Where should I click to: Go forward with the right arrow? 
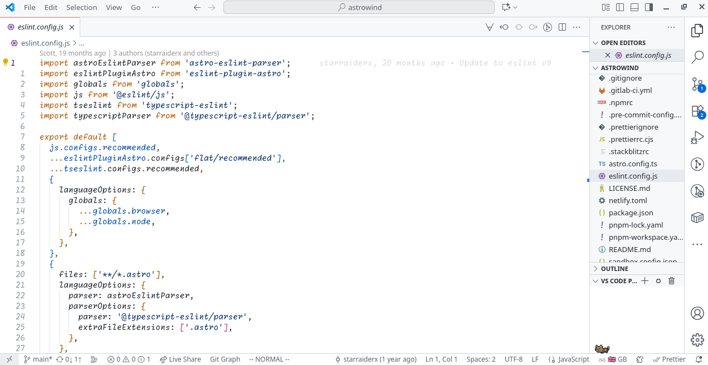click(211, 7)
